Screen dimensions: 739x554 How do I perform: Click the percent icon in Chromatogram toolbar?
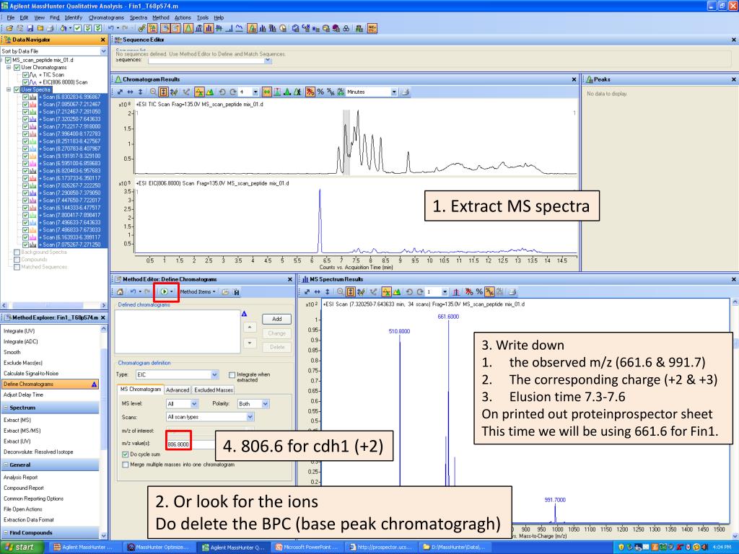[x=320, y=92]
